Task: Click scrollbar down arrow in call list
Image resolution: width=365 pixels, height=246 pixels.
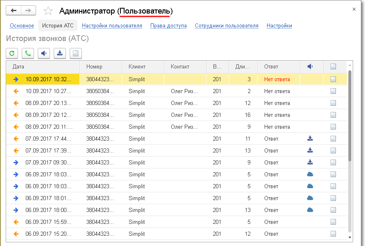Action: pyautogui.click(x=349, y=237)
